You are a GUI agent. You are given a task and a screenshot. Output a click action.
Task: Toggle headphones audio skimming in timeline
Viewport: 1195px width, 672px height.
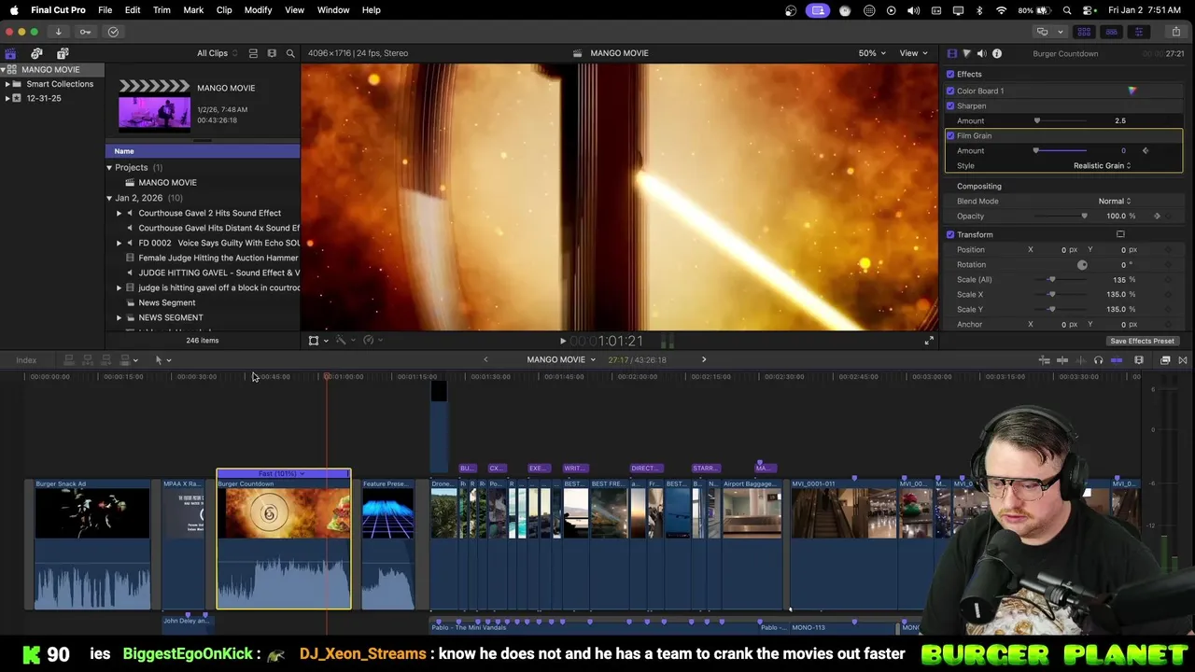[1098, 360]
